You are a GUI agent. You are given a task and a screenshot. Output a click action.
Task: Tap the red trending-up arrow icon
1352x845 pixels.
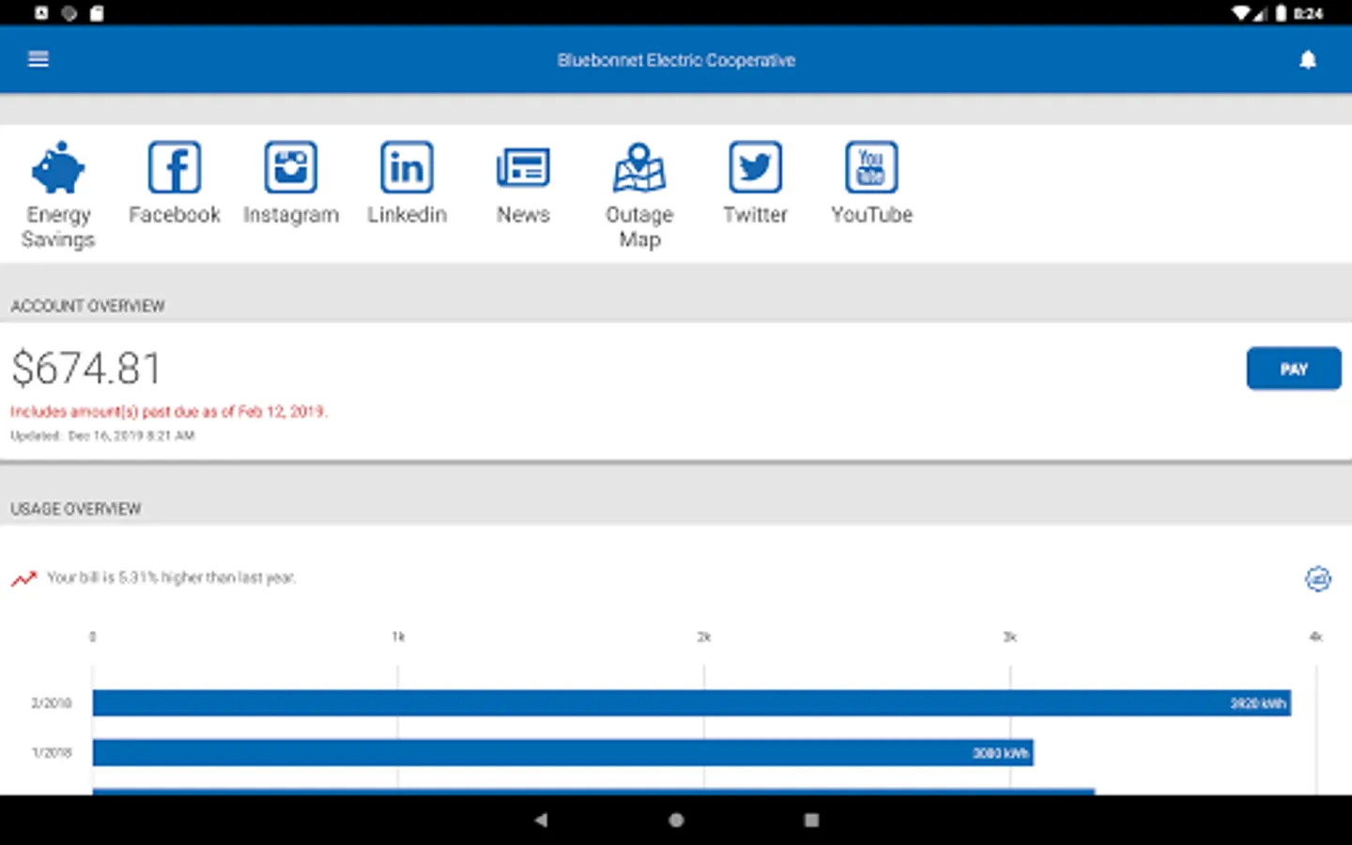click(24, 578)
